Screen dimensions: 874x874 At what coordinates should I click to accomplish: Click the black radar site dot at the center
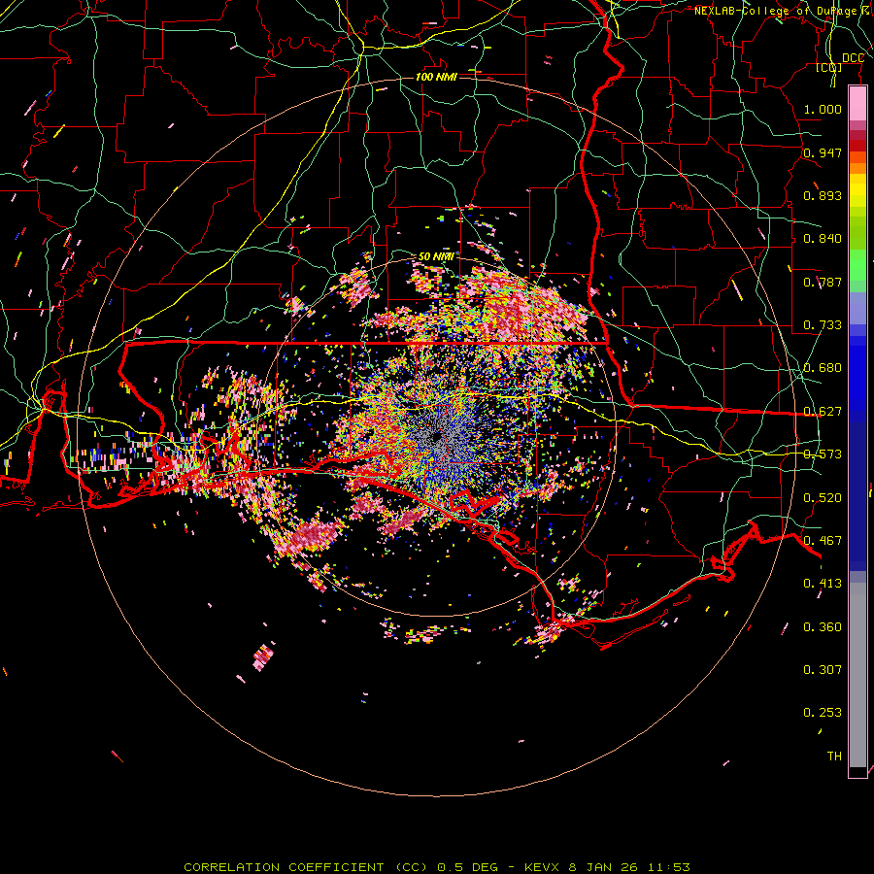pyautogui.click(x=436, y=436)
